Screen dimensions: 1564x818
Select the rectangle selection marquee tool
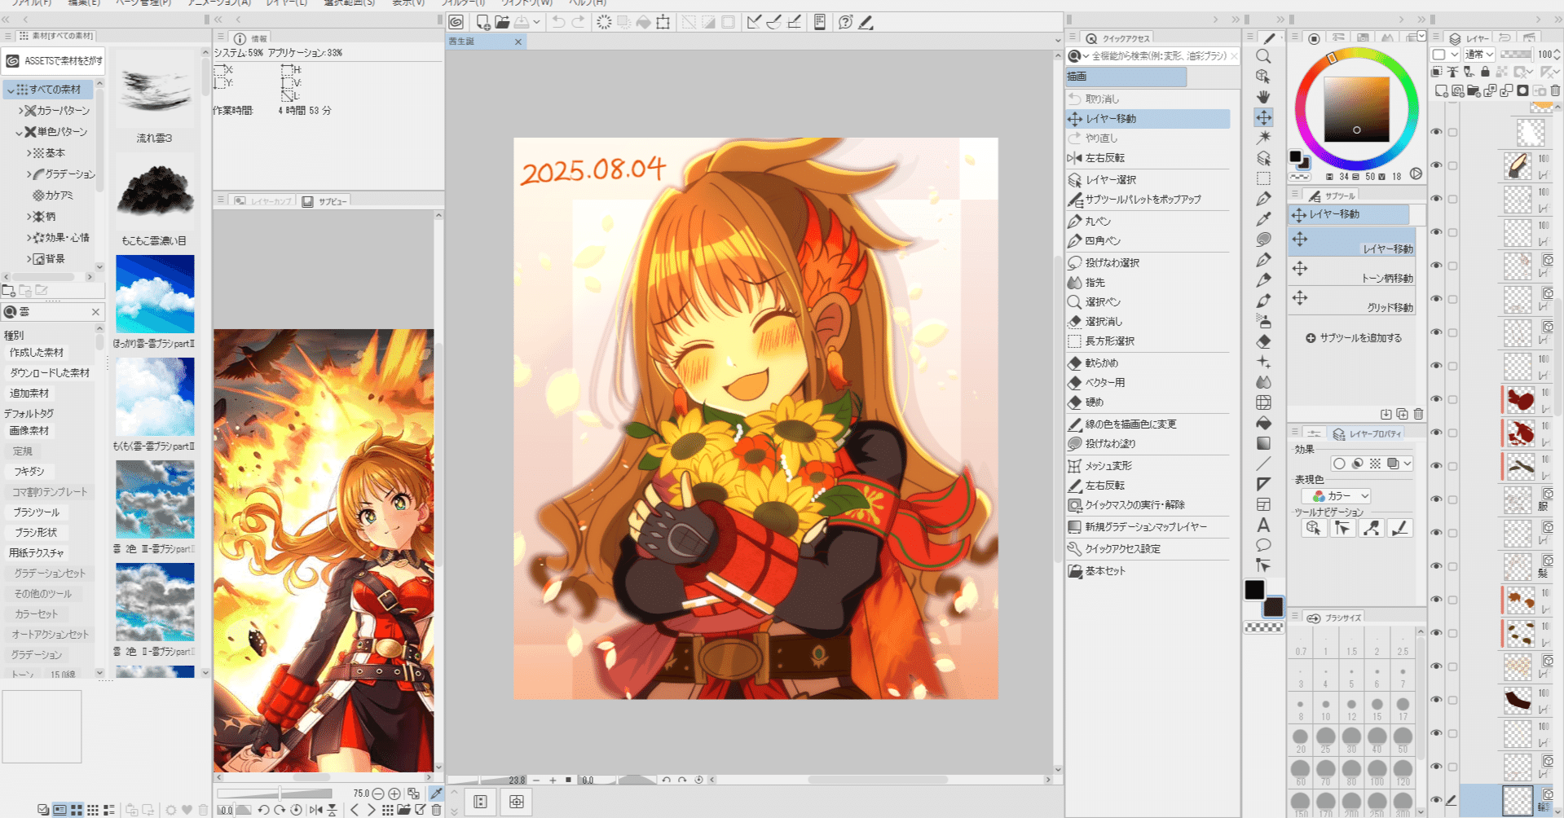coord(1263,178)
